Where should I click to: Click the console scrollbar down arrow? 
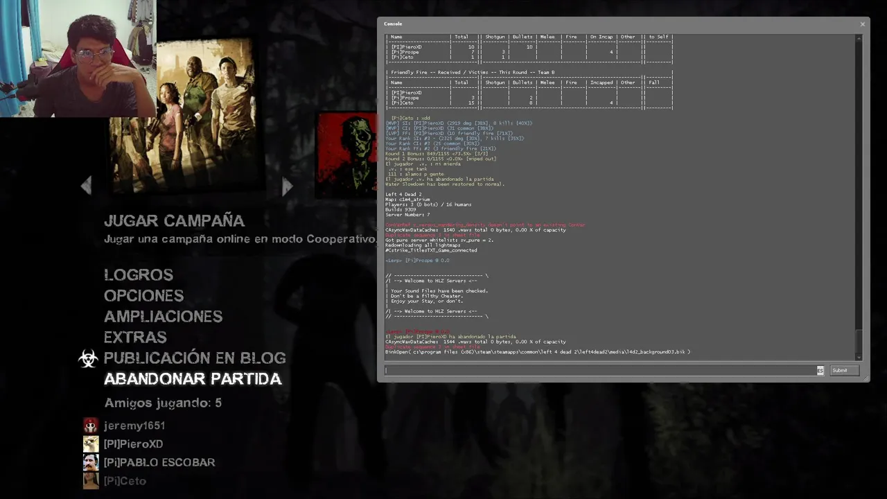pyautogui.click(x=859, y=357)
